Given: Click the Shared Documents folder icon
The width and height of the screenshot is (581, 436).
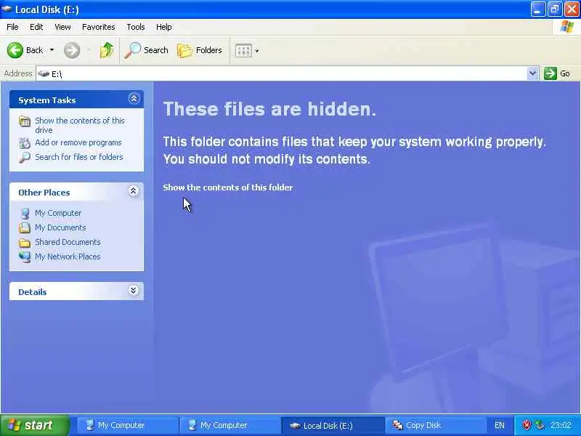Looking at the screenshot, I should [25, 243].
